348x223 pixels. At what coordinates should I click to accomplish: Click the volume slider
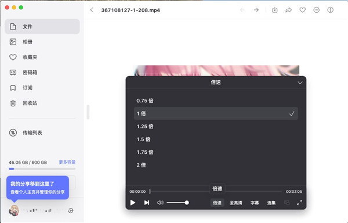[x=177, y=203]
